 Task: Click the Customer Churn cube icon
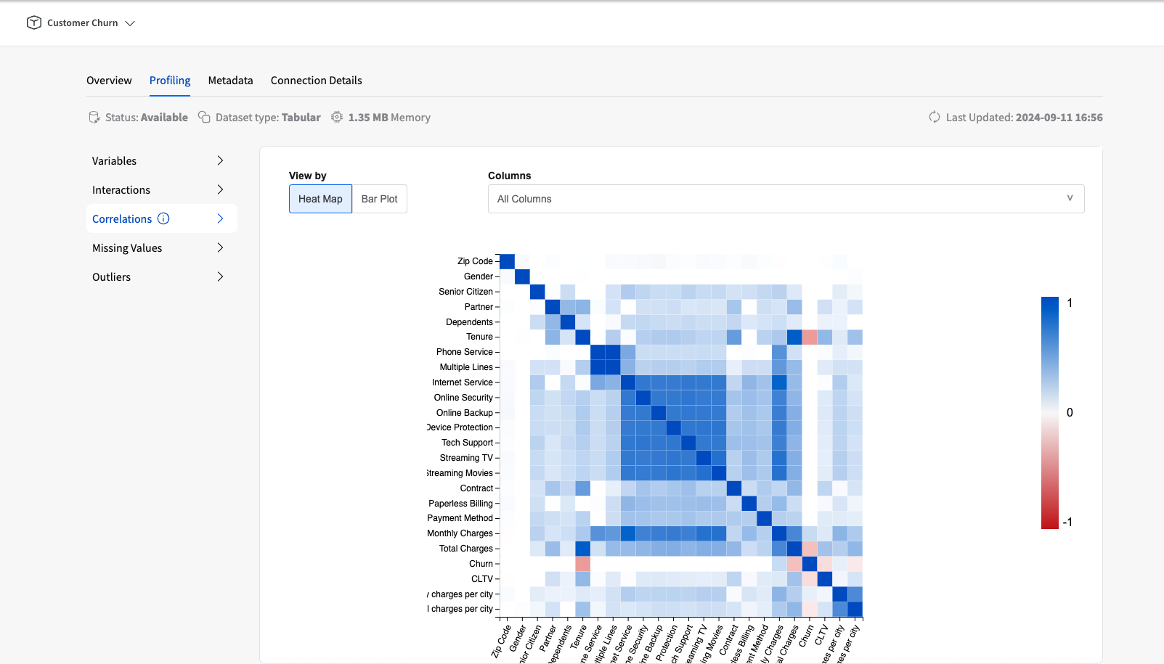point(34,23)
